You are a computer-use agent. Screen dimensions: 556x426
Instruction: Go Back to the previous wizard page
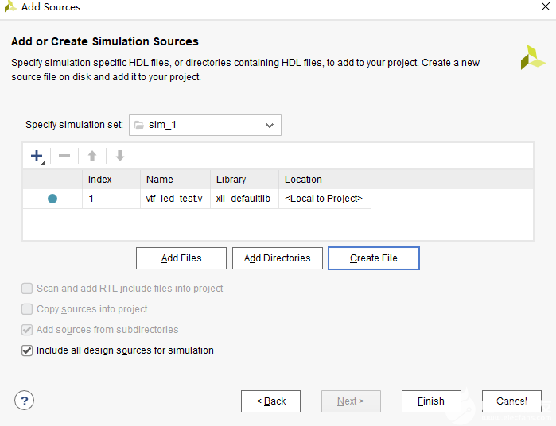(270, 401)
